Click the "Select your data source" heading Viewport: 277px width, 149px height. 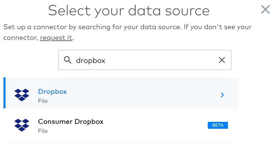click(x=129, y=11)
